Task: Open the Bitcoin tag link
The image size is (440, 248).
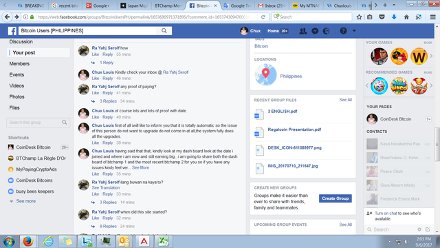Action: [x=261, y=46]
